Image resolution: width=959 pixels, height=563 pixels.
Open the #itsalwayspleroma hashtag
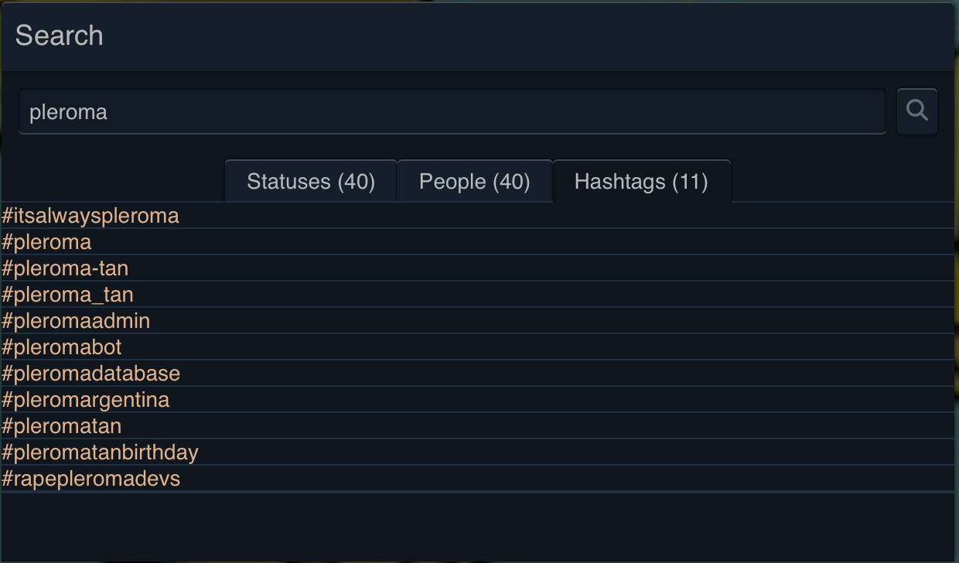tap(90, 216)
